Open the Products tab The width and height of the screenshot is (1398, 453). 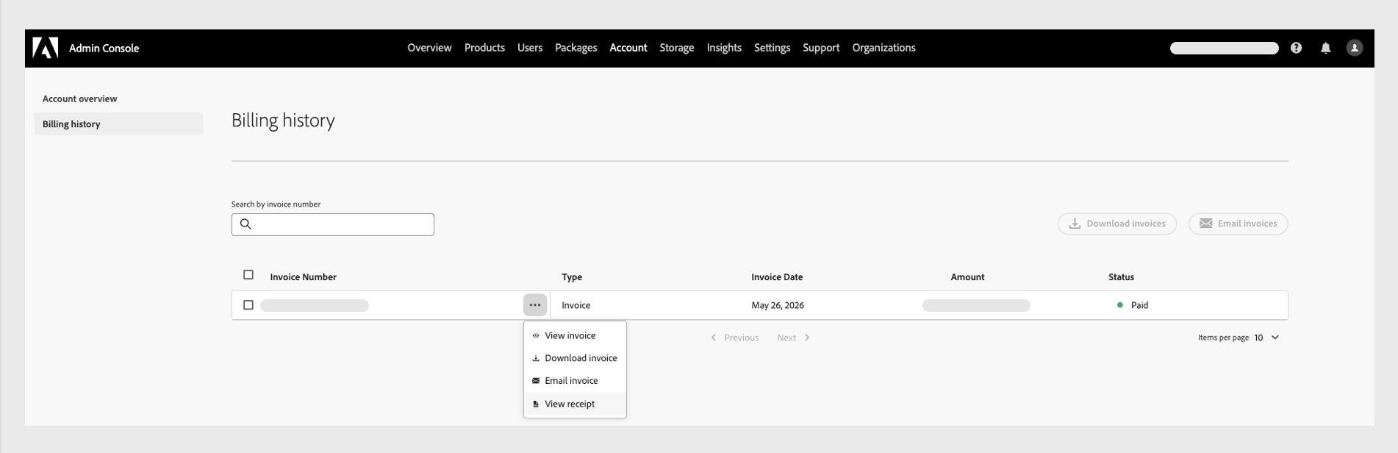484,48
